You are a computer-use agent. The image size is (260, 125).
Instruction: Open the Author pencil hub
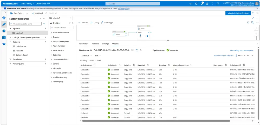click(4, 24)
